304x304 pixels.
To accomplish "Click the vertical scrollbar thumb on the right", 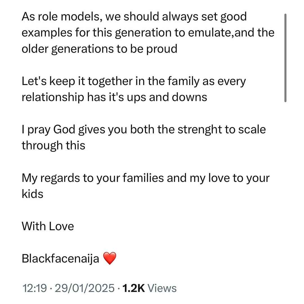I will coord(285,58).
